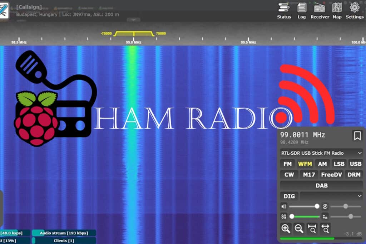Zoom out to full spectrum view
Viewport: 366px width, 244px height.
pos(326,229)
